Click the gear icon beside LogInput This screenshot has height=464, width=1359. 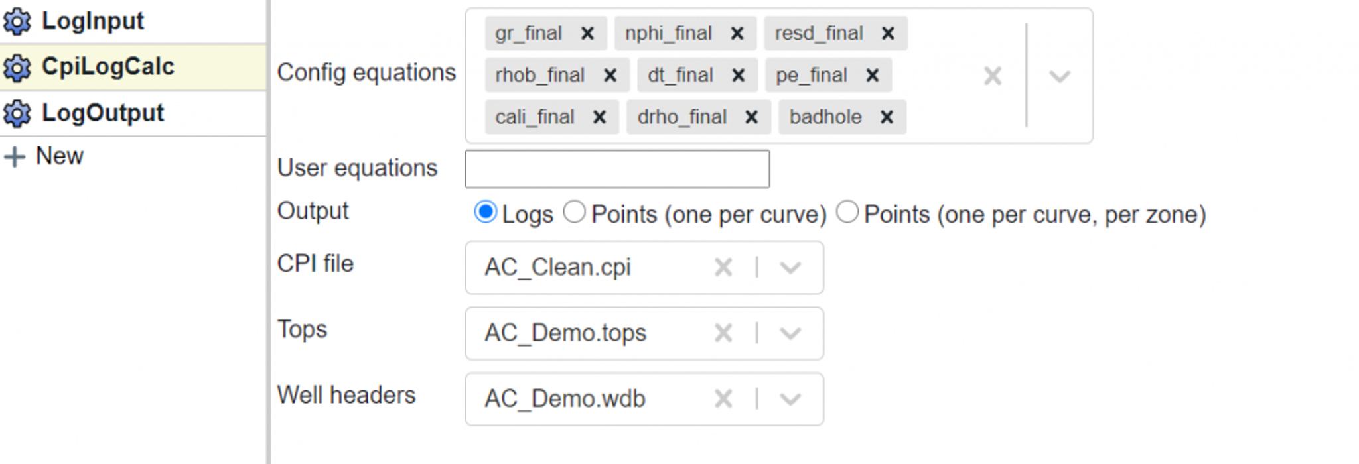(17, 22)
